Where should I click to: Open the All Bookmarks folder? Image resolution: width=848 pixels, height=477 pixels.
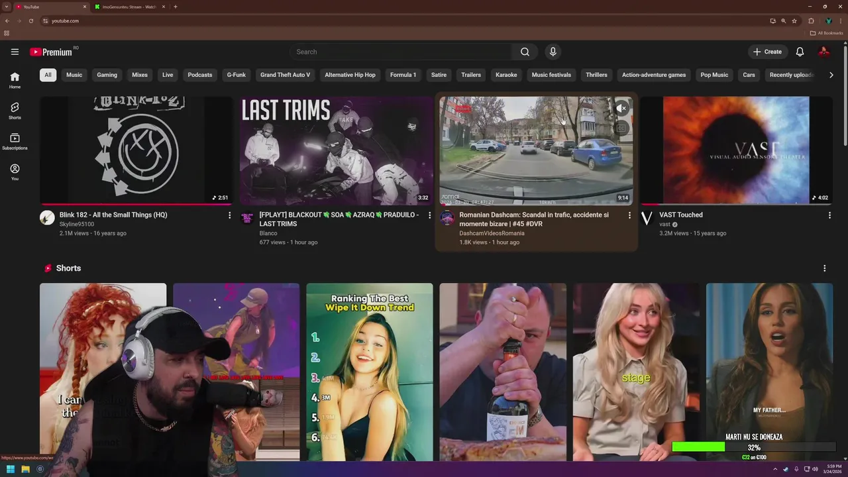pyautogui.click(x=826, y=33)
